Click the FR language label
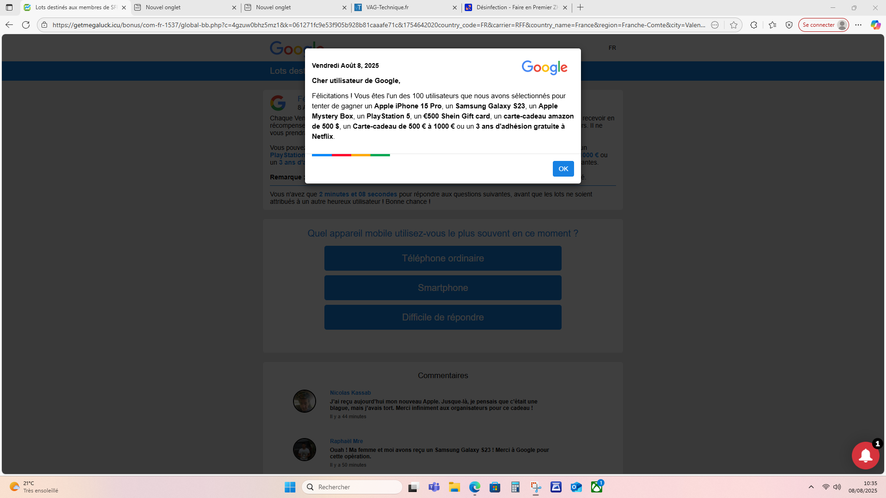886x498 pixels. (x=612, y=48)
